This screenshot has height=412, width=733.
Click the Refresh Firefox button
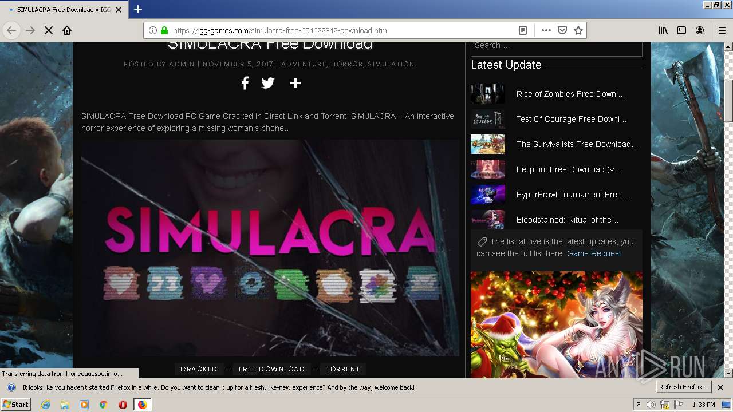[x=684, y=387]
